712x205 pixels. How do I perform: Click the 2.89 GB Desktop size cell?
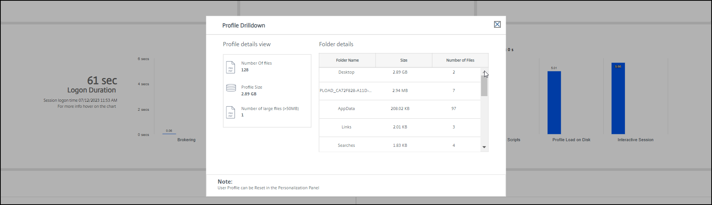point(400,72)
